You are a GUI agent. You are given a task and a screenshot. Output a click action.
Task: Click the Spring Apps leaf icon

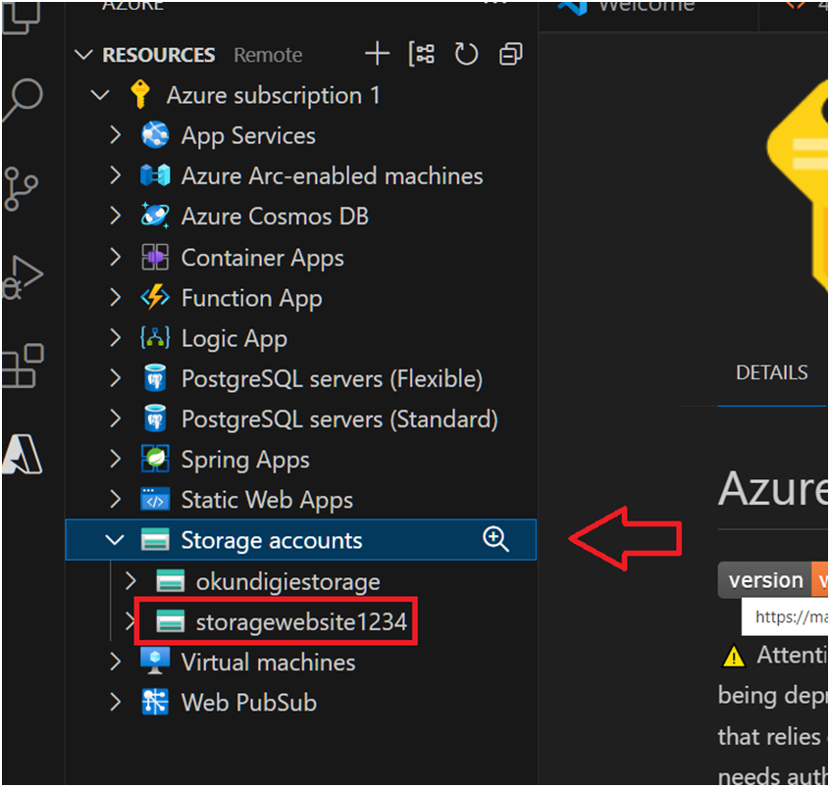tap(155, 459)
